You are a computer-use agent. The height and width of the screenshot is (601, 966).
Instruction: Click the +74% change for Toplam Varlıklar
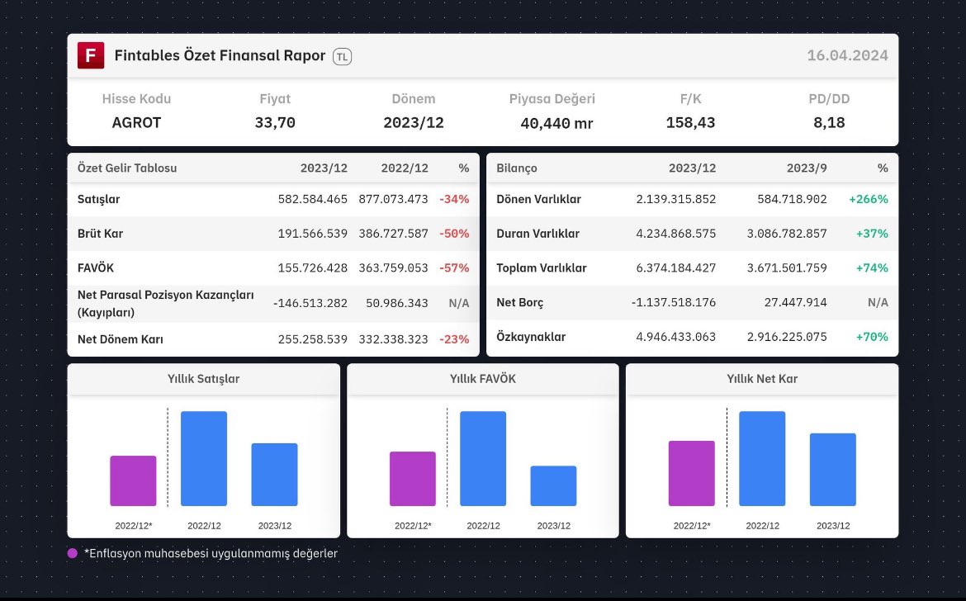(x=872, y=267)
